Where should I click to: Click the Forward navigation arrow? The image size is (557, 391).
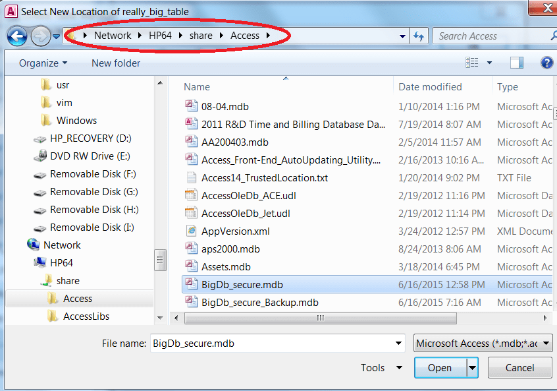tap(40, 36)
